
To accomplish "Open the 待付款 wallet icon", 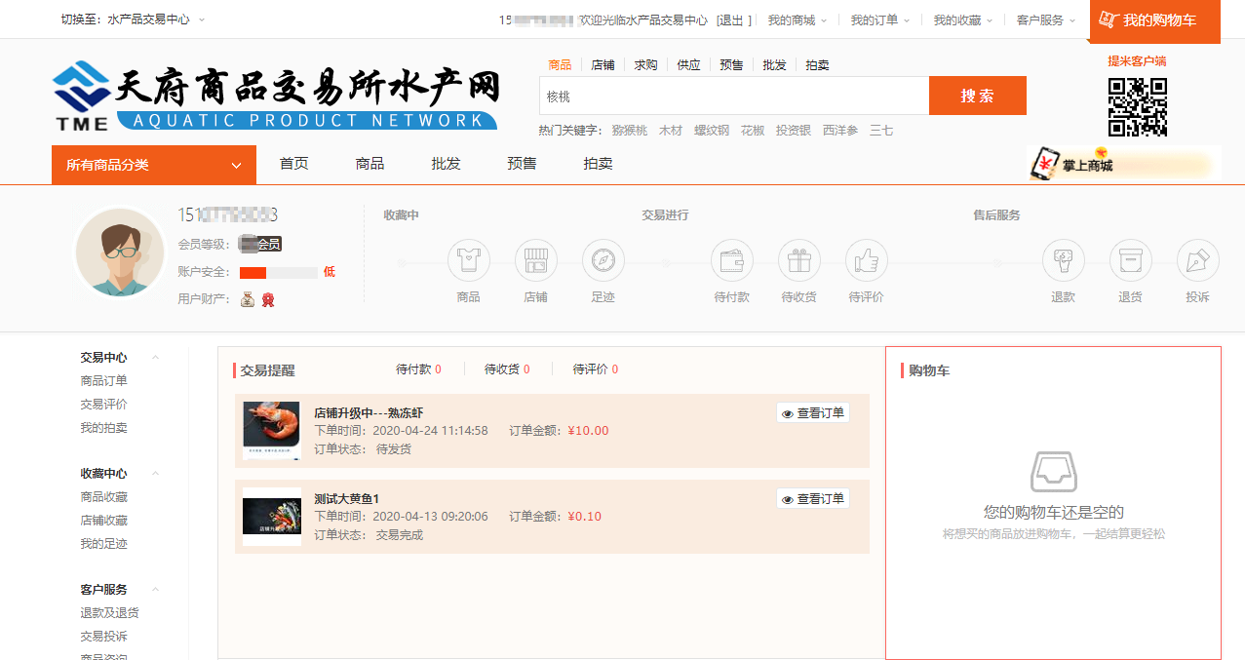I will point(731,261).
